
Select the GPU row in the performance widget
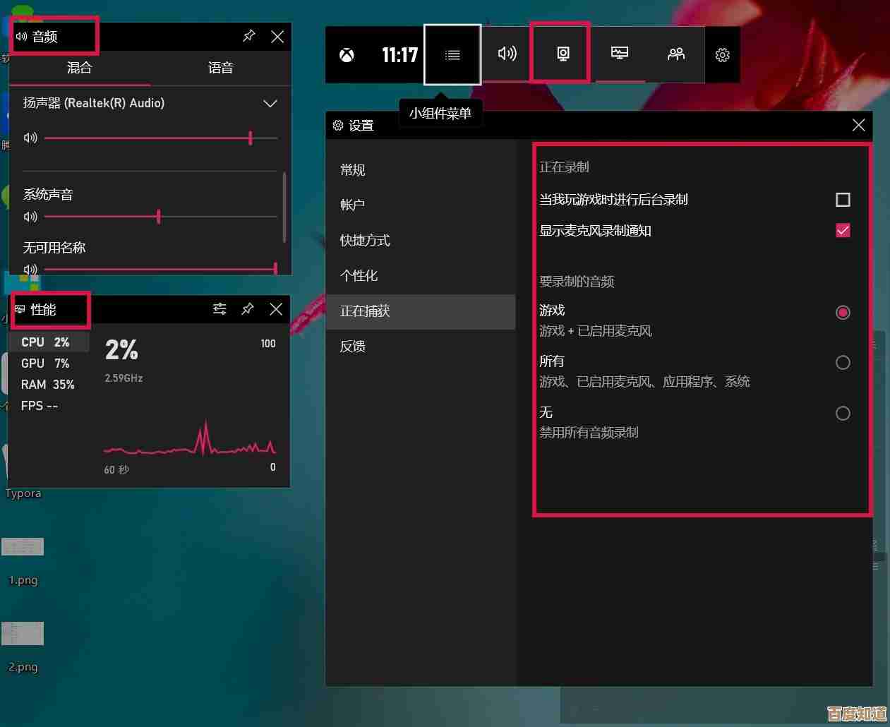click(x=42, y=363)
